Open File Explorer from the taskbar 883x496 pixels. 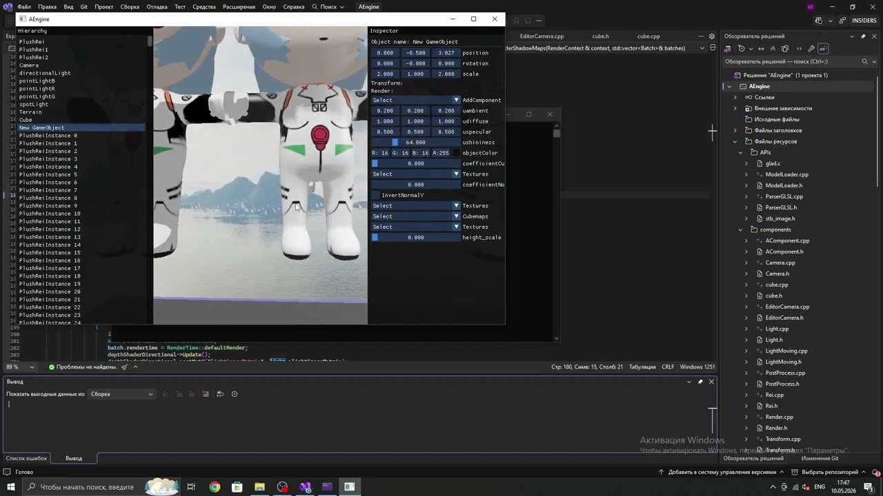coord(259,487)
